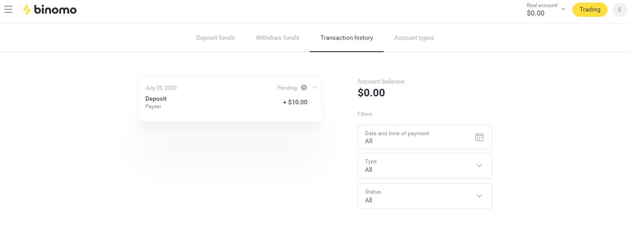630x228 pixels.
Task: Expand the pending deposit transaction chevron
Action: (x=315, y=87)
